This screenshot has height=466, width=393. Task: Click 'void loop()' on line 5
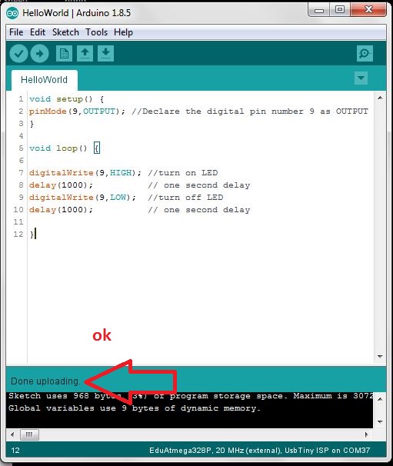tap(58, 148)
